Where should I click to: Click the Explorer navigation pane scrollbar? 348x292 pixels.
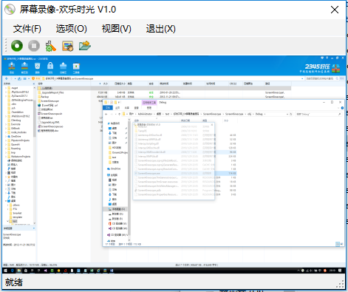[x=129, y=180]
